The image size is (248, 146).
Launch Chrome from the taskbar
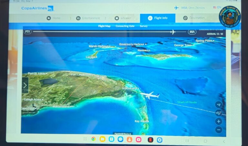coord(93,140)
